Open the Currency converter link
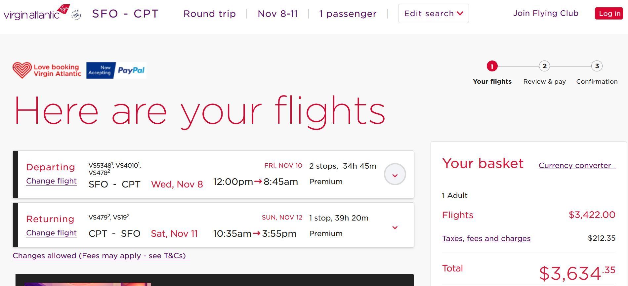 pos(577,165)
